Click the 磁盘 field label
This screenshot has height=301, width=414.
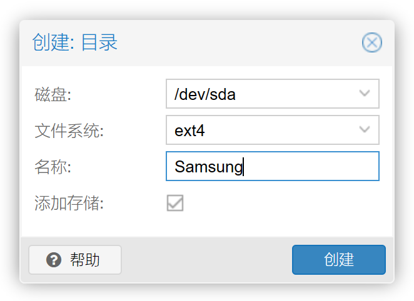click(53, 95)
